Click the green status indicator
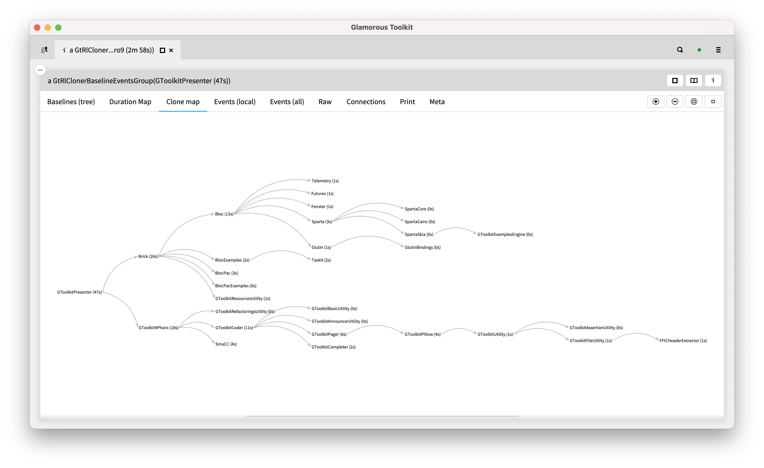Image resolution: width=764 pixels, height=468 pixels. click(699, 50)
